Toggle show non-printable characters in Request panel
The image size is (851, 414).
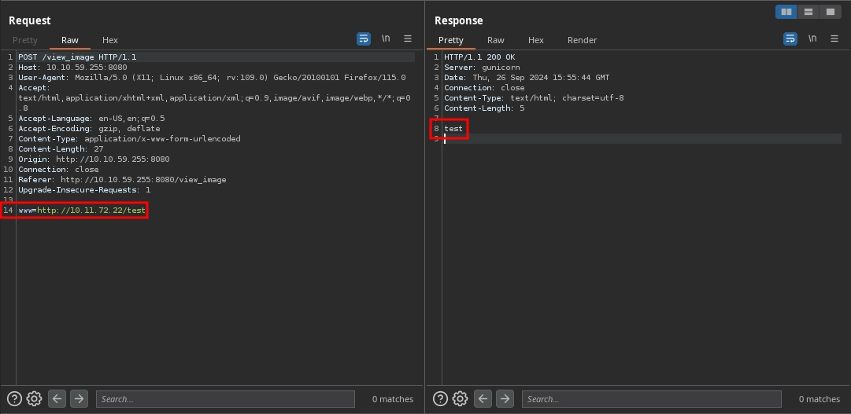pyautogui.click(x=386, y=38)
